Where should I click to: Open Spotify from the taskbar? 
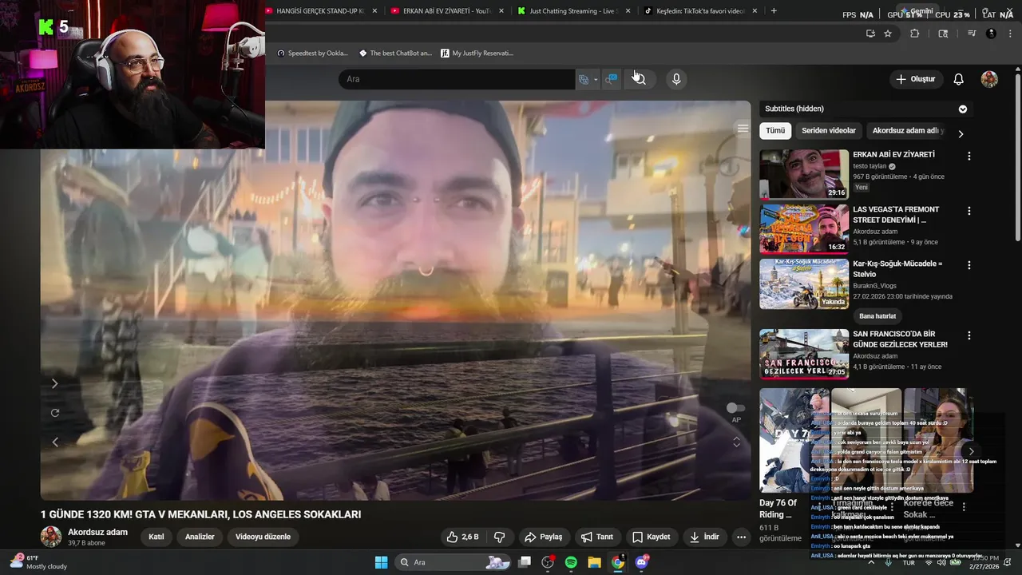click(571, 562)
